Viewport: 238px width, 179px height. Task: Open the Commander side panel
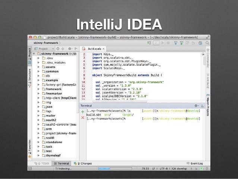[208, 58]
